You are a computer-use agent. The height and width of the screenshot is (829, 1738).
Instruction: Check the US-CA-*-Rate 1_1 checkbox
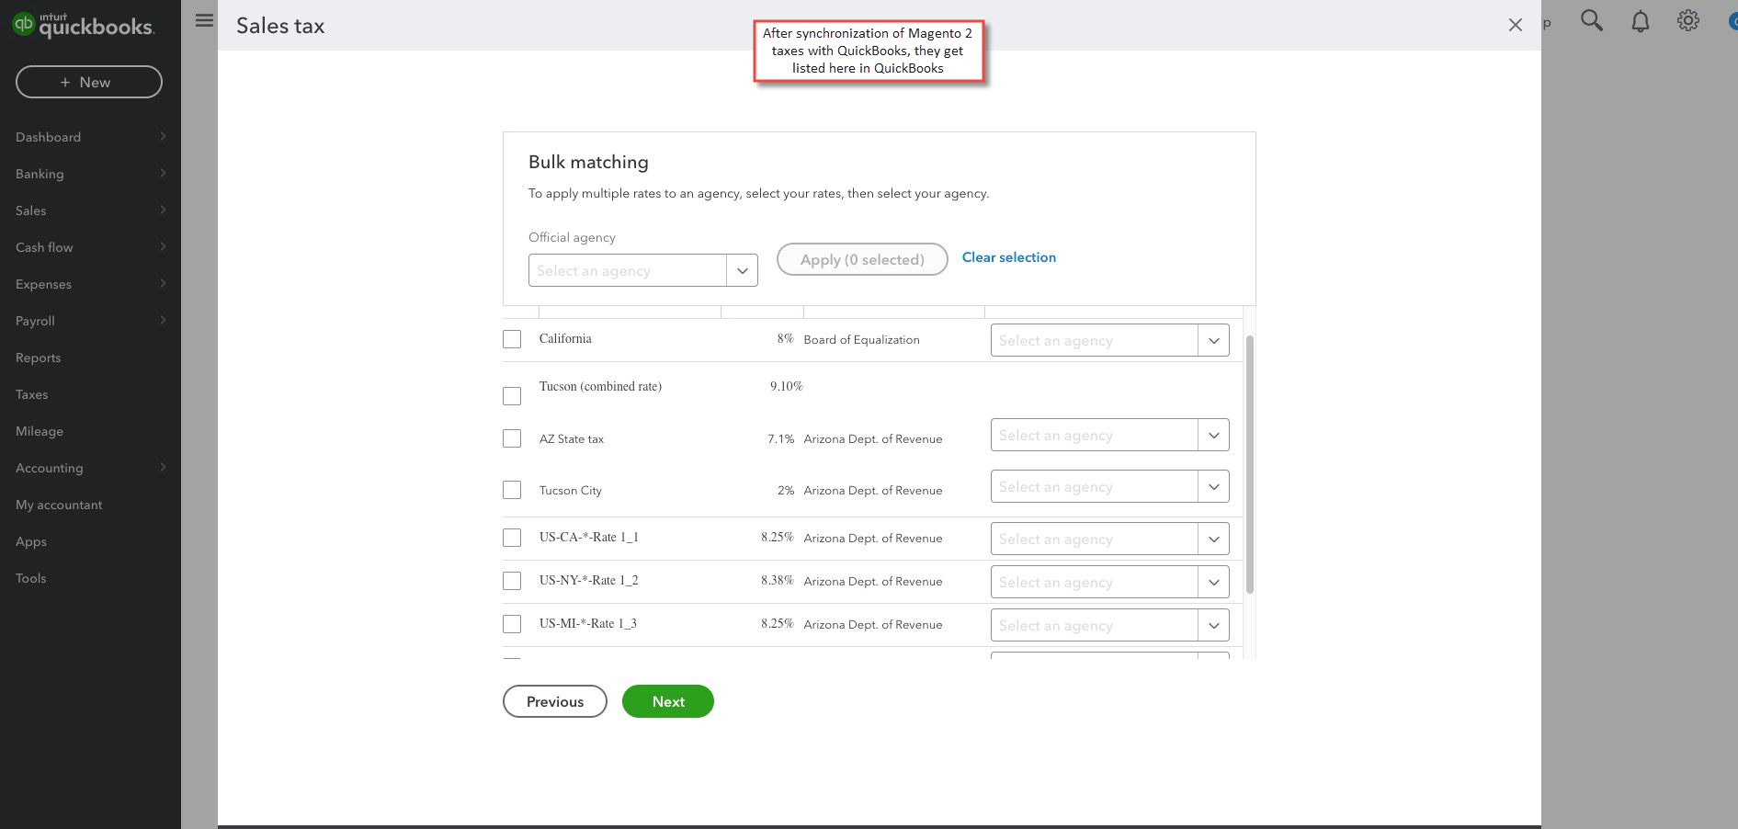[x=512, y=538]
